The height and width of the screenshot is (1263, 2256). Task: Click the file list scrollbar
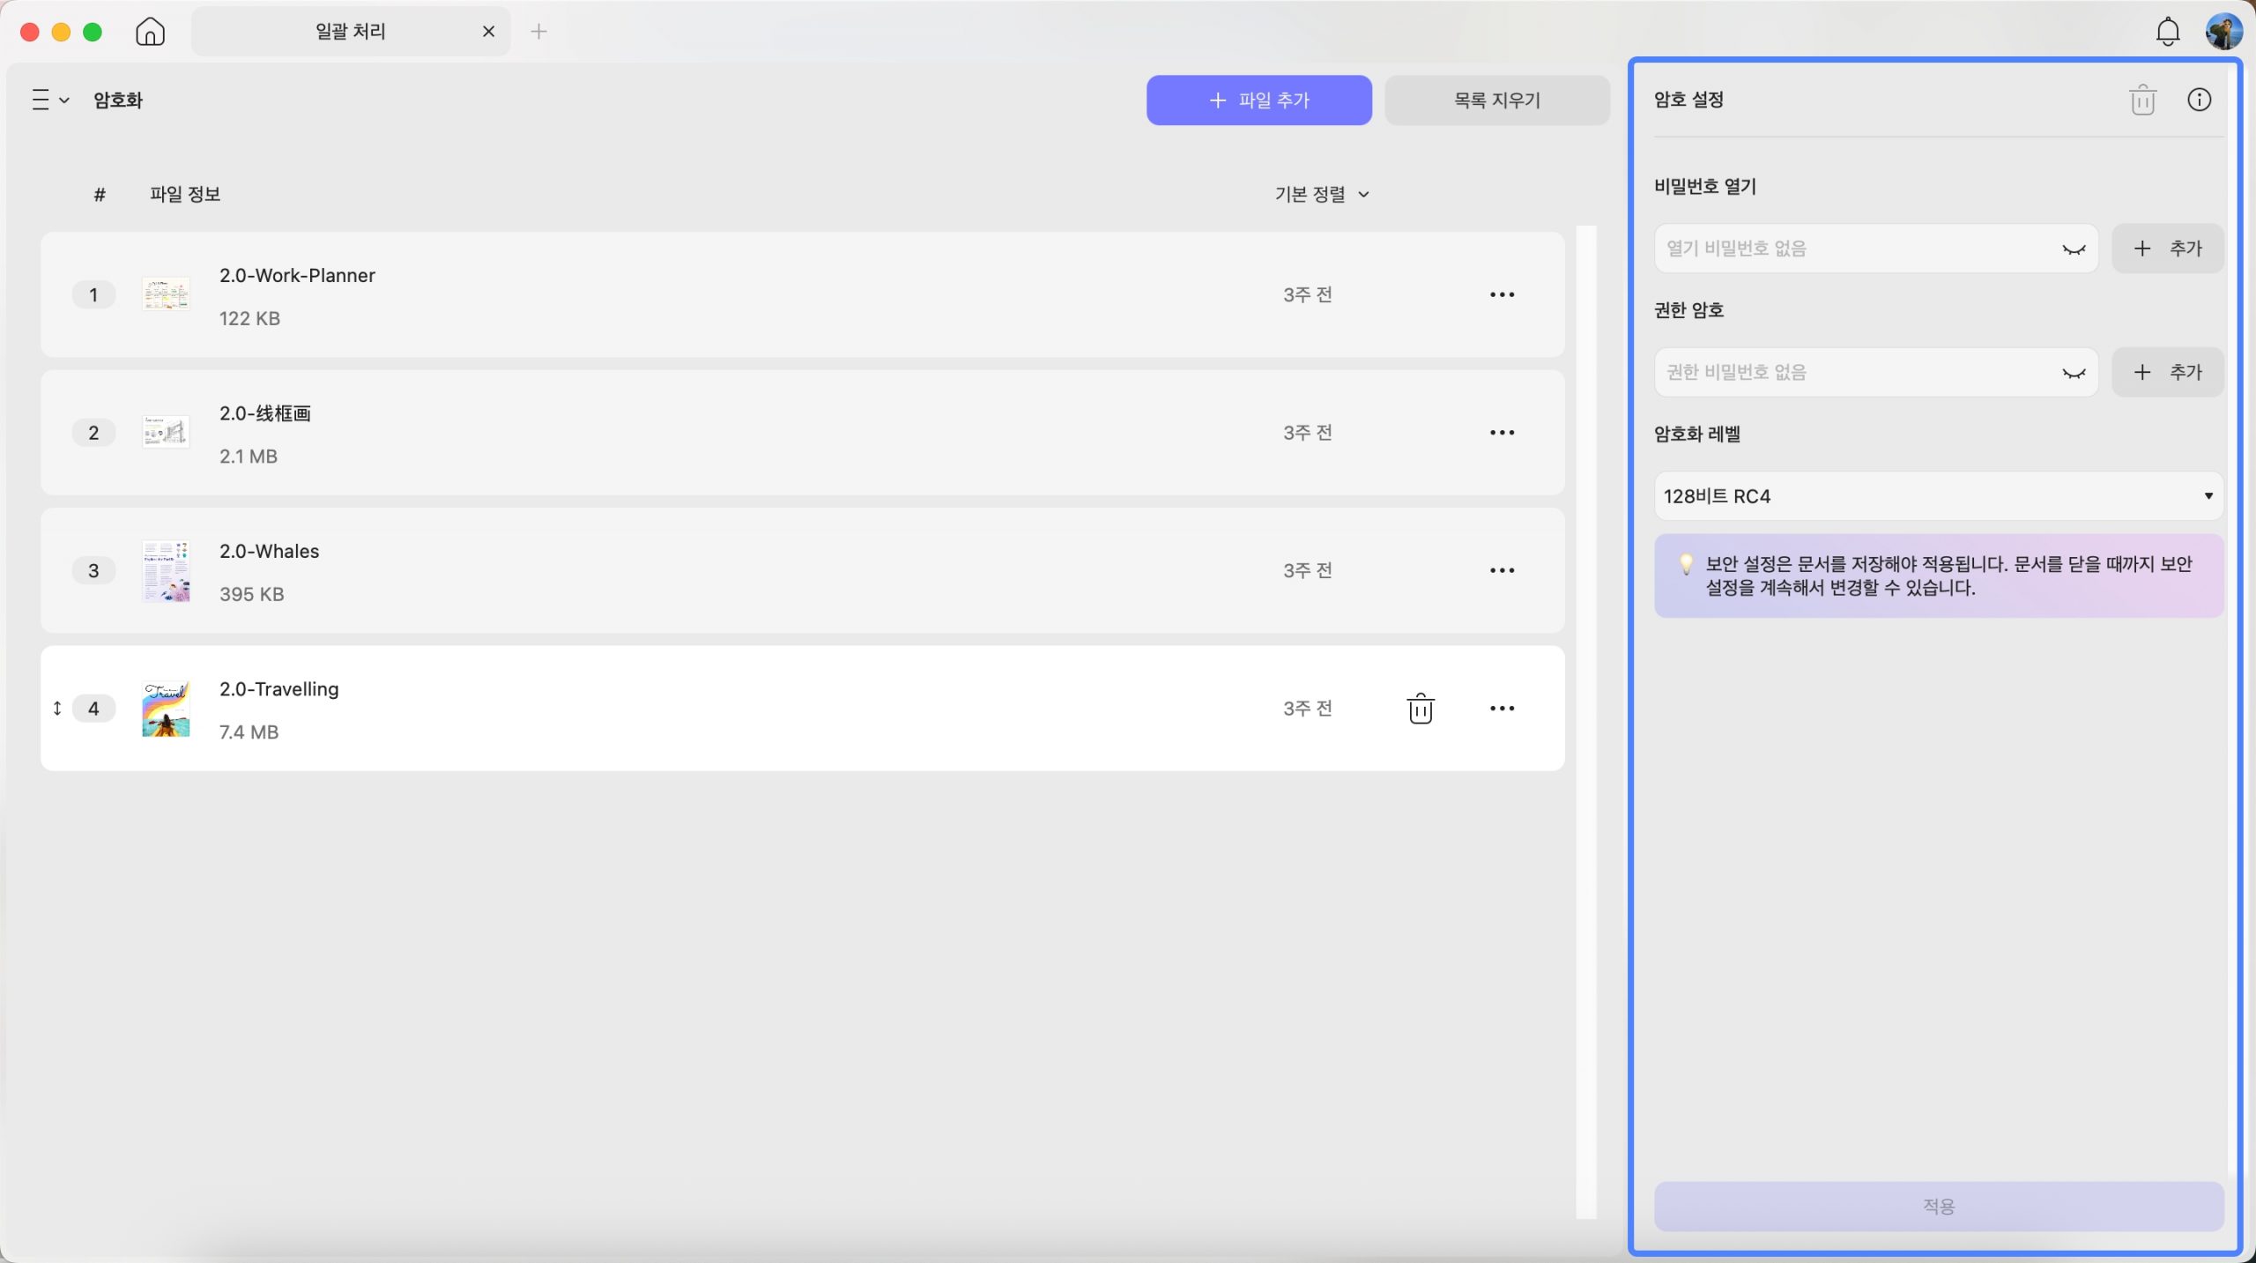coord(1585,723)
